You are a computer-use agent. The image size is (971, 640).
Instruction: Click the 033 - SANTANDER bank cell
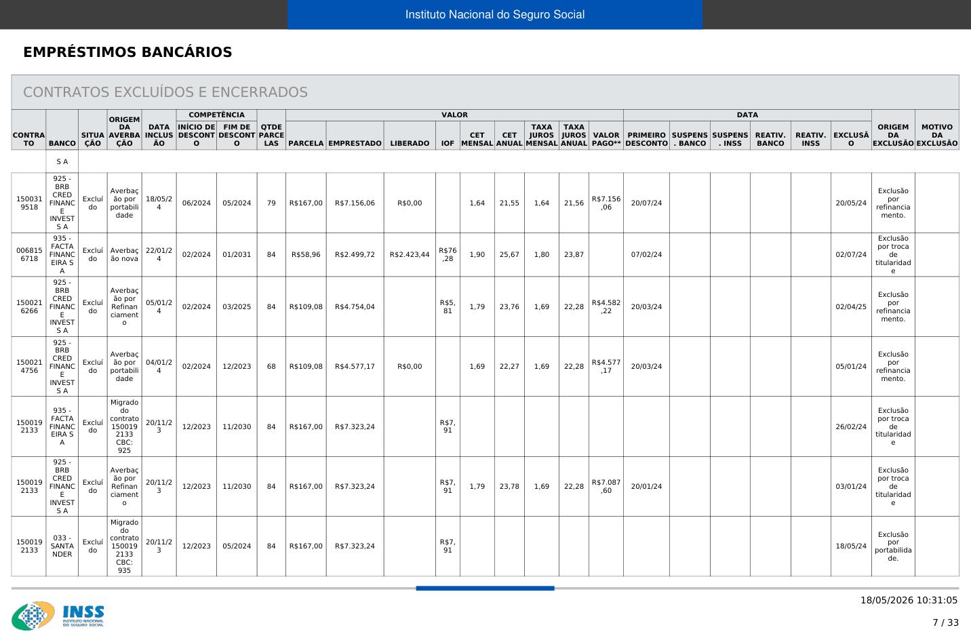tap(62, 546)
